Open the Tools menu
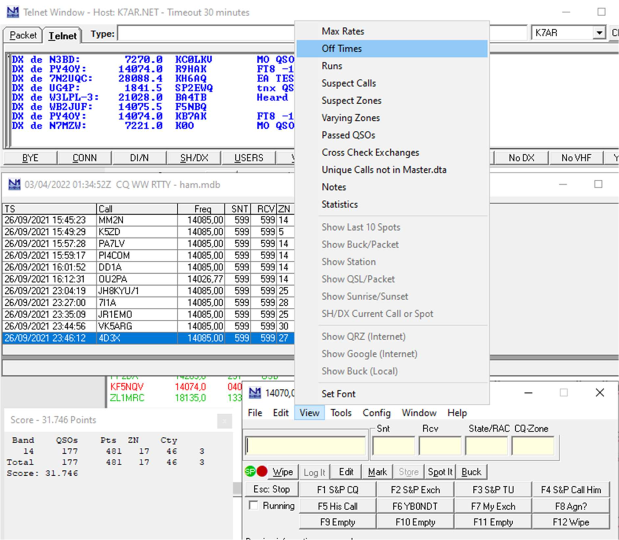 coord(341,413)
